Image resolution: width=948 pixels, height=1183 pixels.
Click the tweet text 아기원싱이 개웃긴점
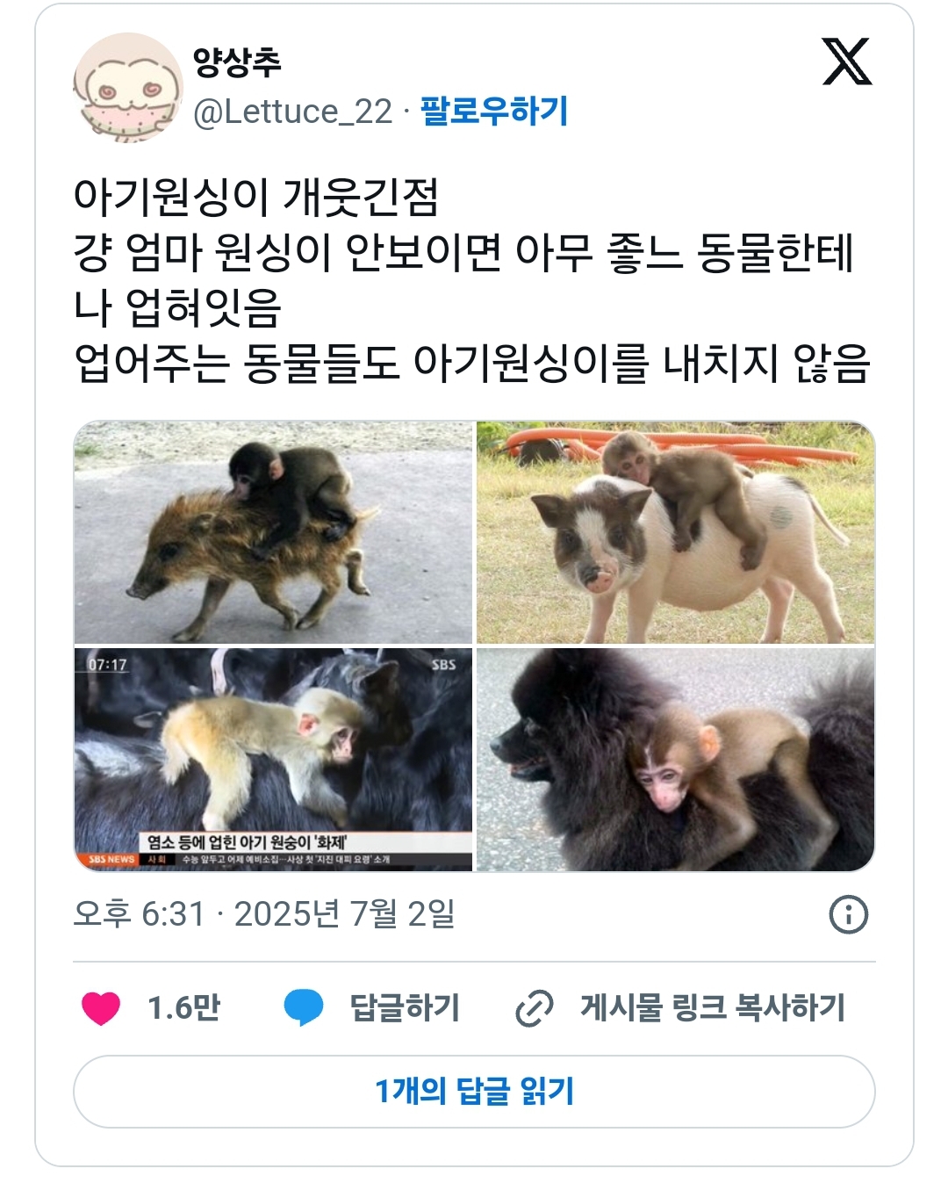point(255,197)
